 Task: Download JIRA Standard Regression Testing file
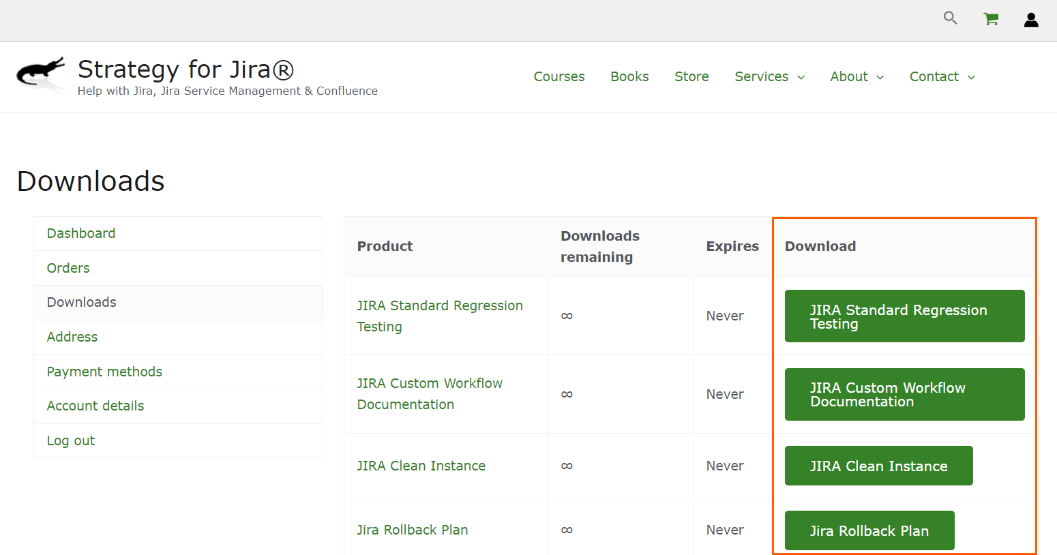904,316
